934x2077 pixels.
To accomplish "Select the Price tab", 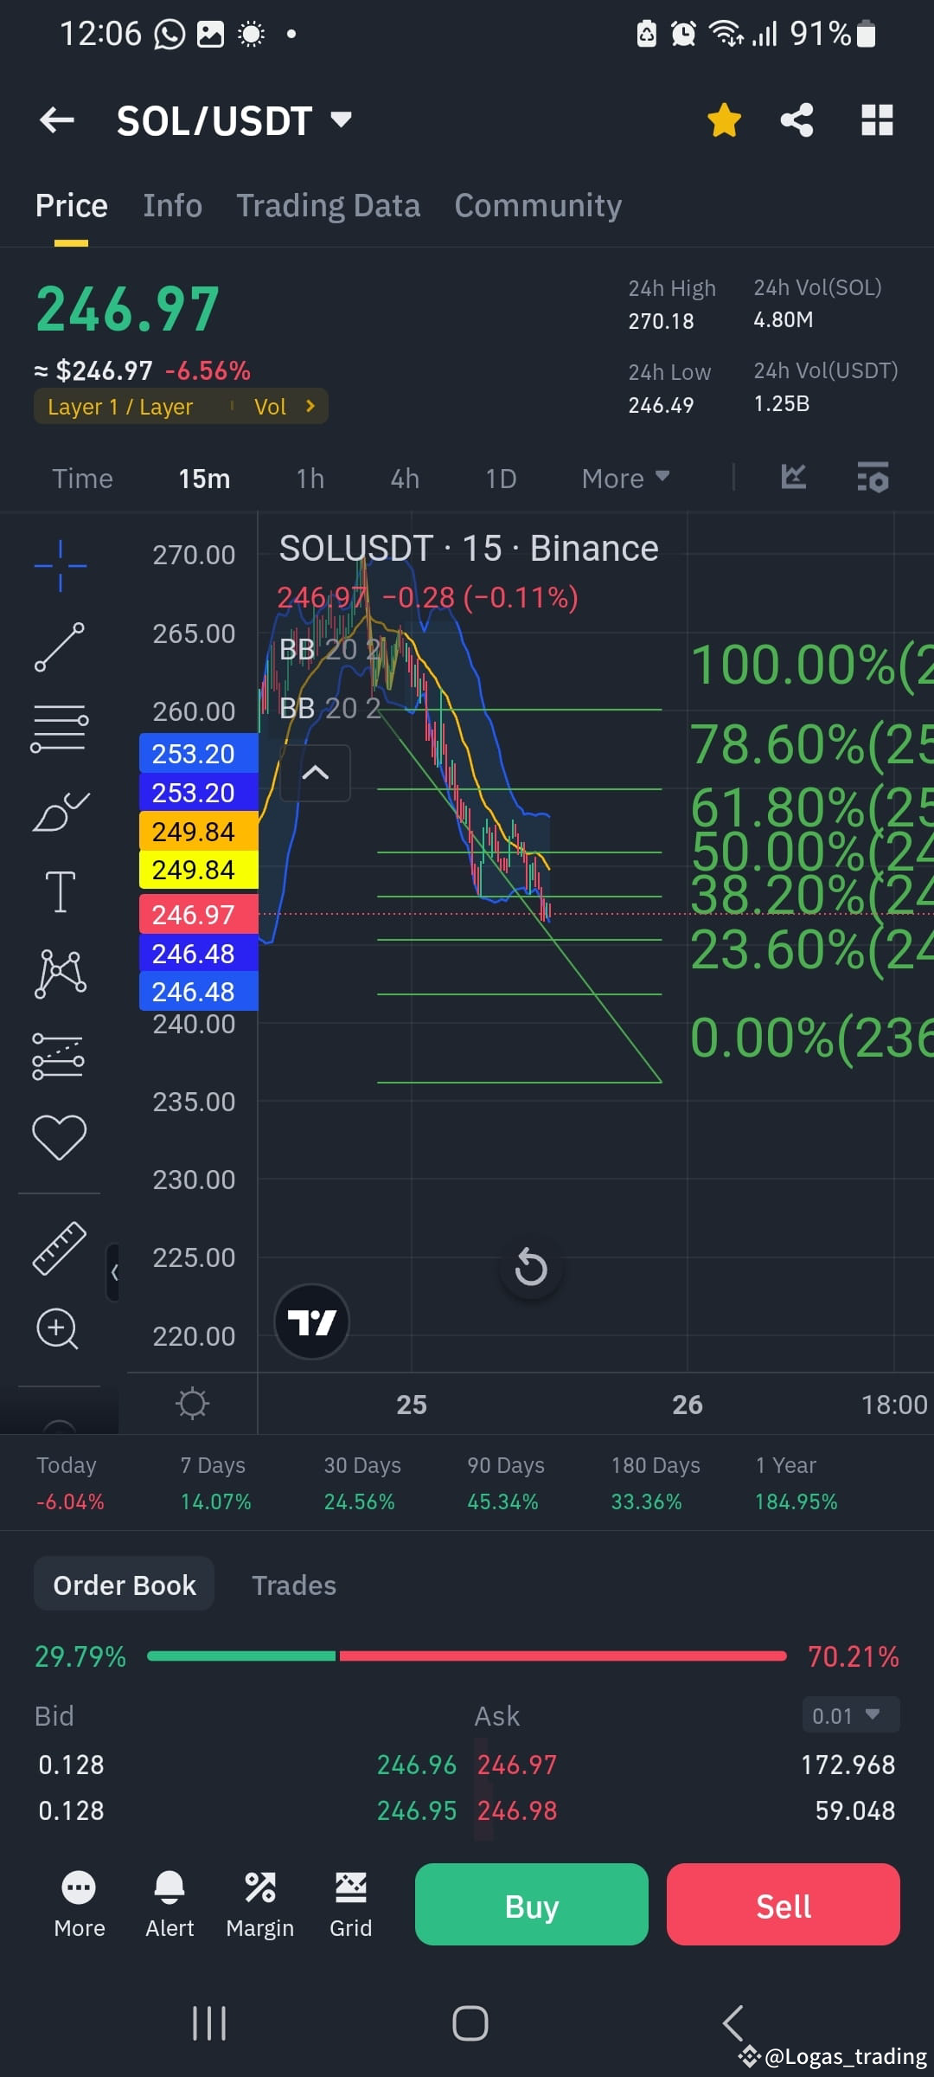I will [x=71, y=206].
